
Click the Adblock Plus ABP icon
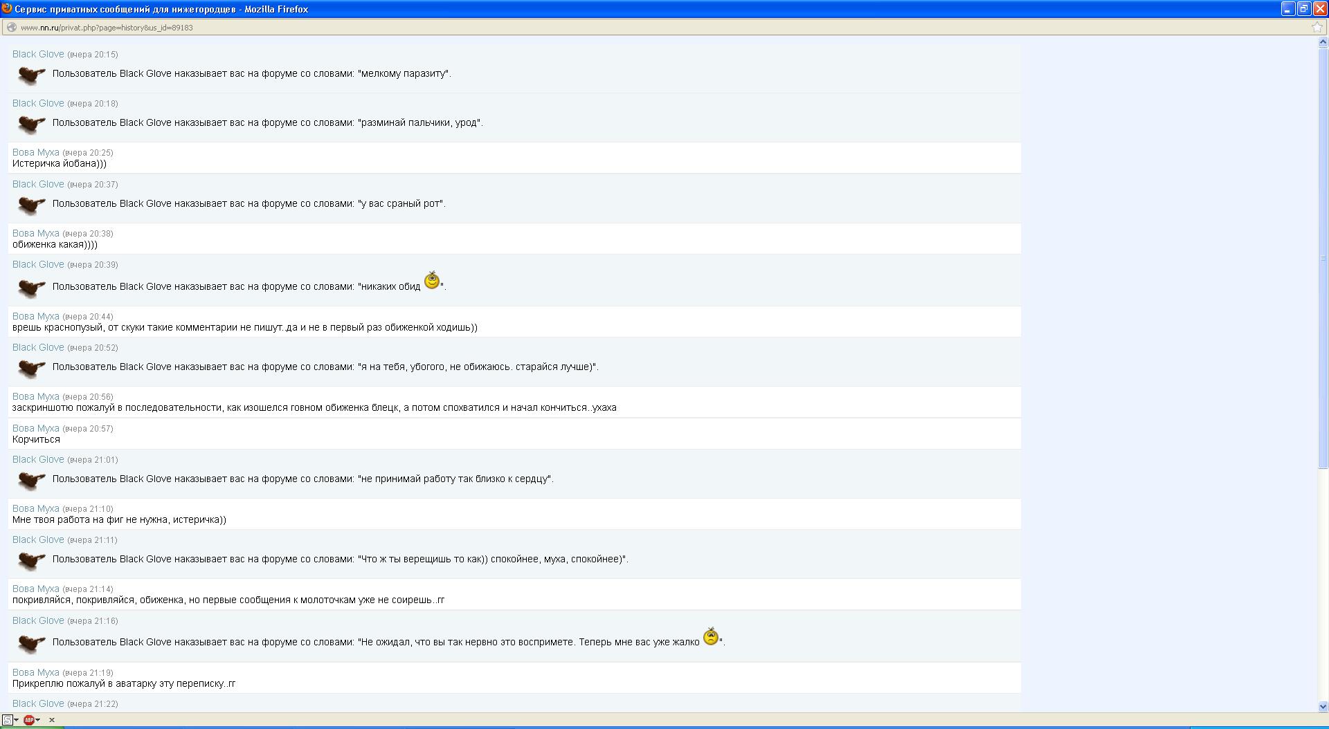coord(29,720)
